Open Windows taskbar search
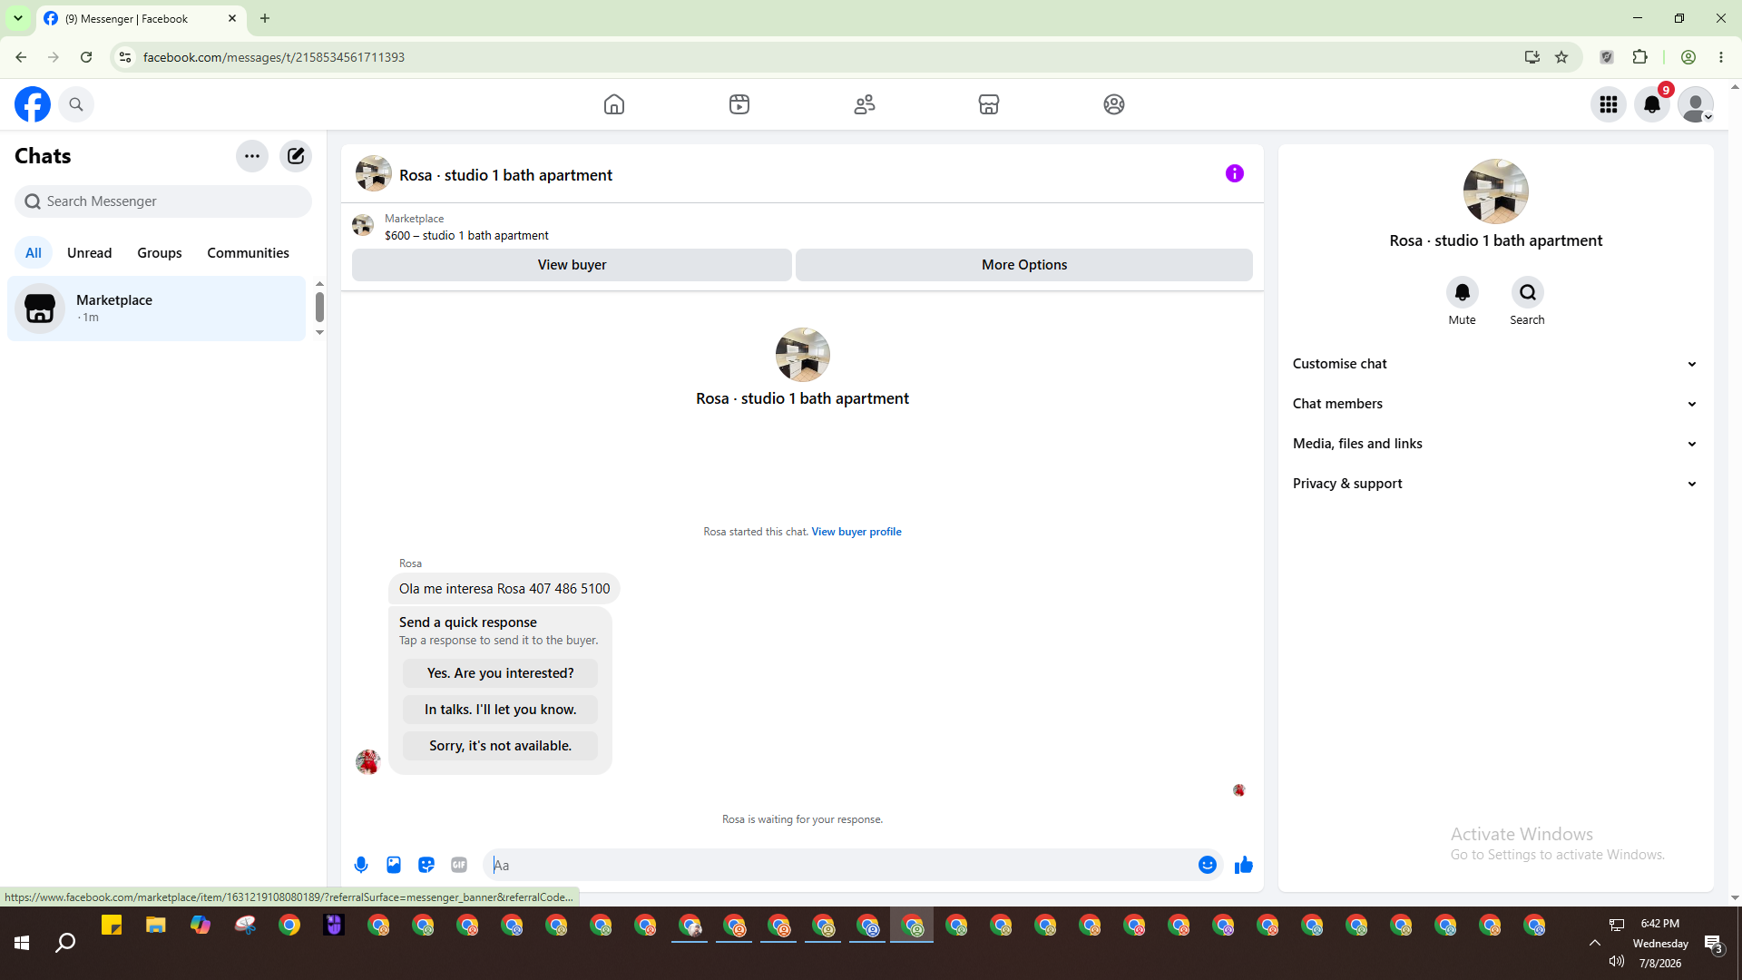1742x980 pixels. pos(65,944)
